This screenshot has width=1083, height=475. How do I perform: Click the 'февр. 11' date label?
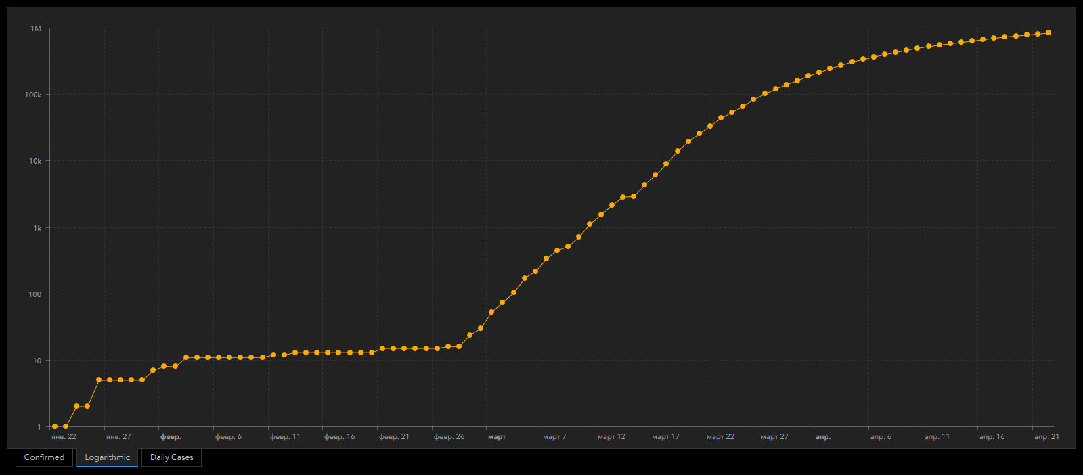[x=285, y=437]
